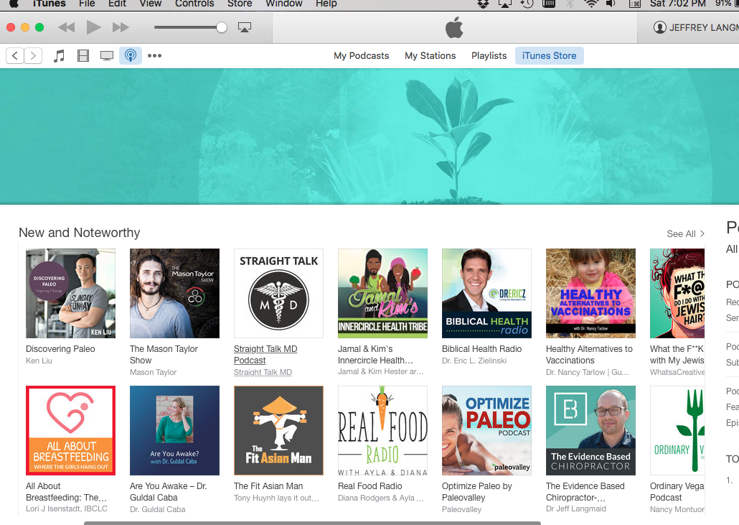Screen dimensions: 739x525
Task: Adjust the volume slider knob
Action: (x=222, y=27)
